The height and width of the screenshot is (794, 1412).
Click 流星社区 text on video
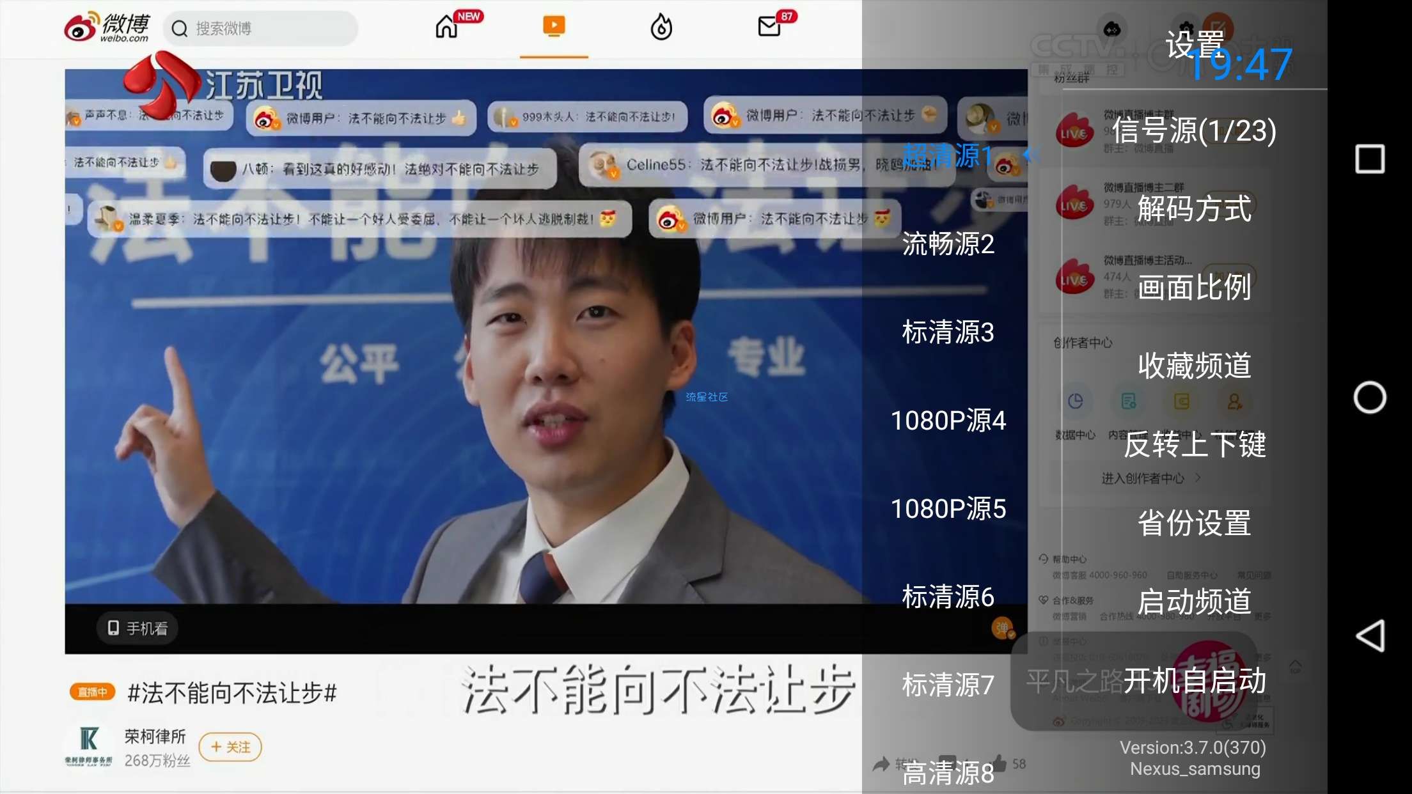click(x=707, y=397)
